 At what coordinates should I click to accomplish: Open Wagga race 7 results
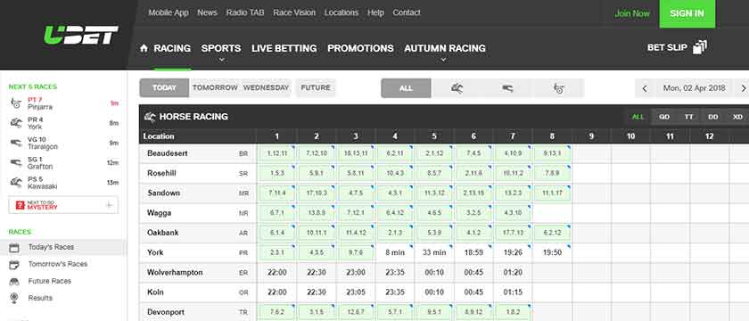point(513,213)
